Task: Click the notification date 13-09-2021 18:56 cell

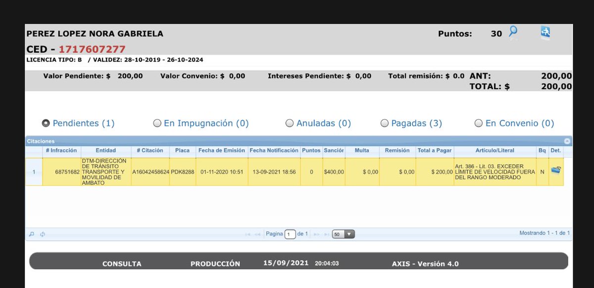Action: (x=274, y=172)
